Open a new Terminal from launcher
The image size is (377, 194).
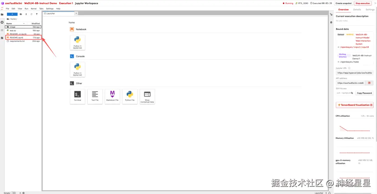point(77,96)
